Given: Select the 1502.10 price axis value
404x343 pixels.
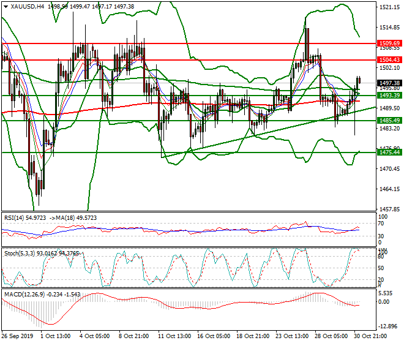Looking at the screenshot, I should pyautogui.click(x=389, y=67).
